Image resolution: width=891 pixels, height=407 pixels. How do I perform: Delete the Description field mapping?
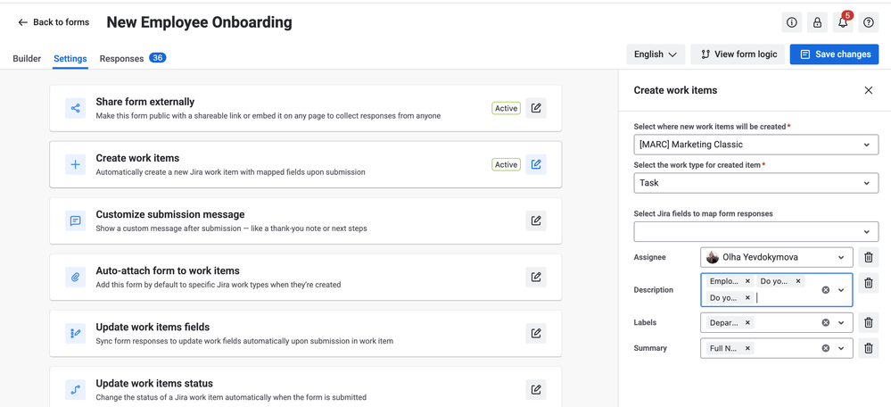[x=869, y=283]
